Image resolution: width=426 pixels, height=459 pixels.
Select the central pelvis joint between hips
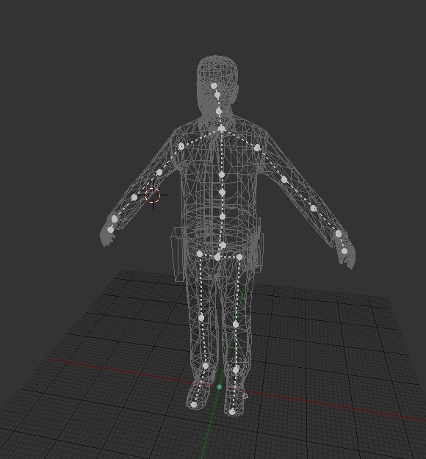coord(217,257)
